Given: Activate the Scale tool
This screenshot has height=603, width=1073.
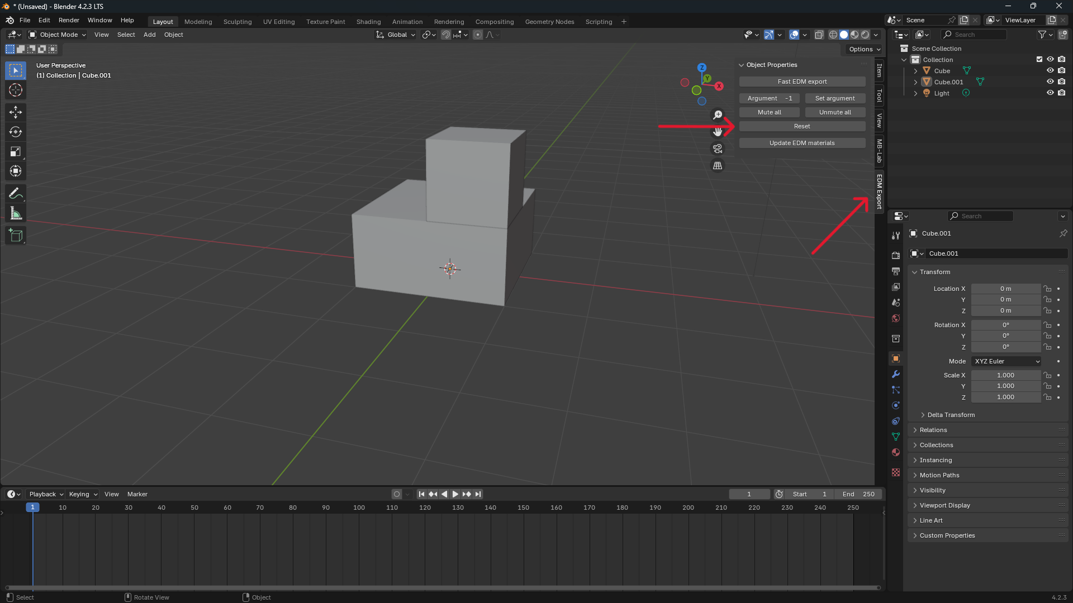Looking at the screenshot, I should pyautogui.click(x=16, y=151).
